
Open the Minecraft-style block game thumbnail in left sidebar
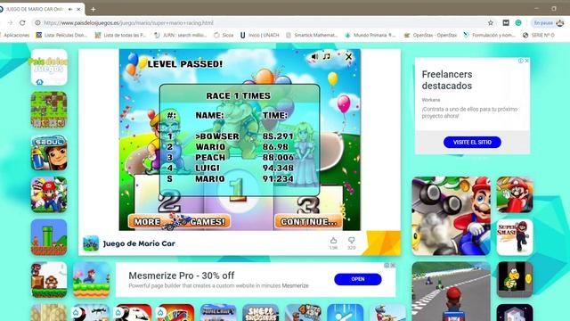(49, 110)
